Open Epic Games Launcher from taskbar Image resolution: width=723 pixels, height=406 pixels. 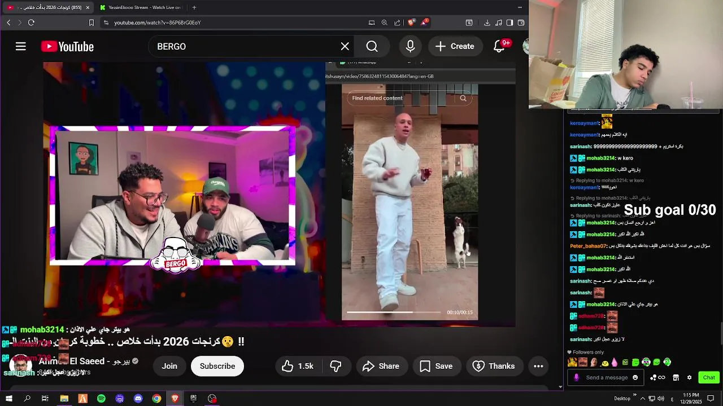point(193,399)
